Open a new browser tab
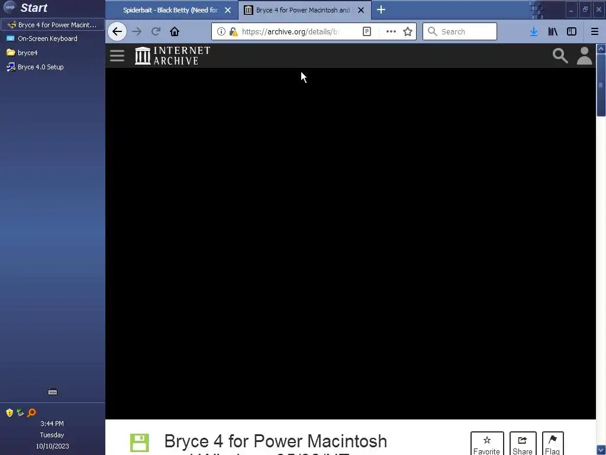The image size is (606, 455). [381, 9]
